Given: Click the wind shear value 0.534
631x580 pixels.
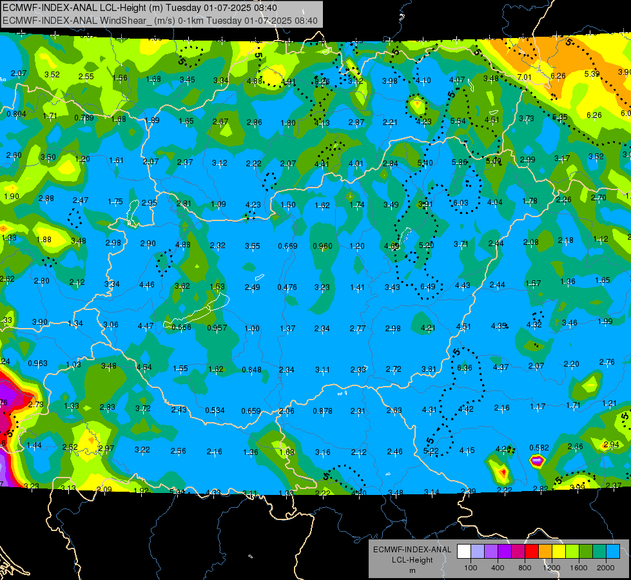Looking at the screenshot, I should coord(215,410).
